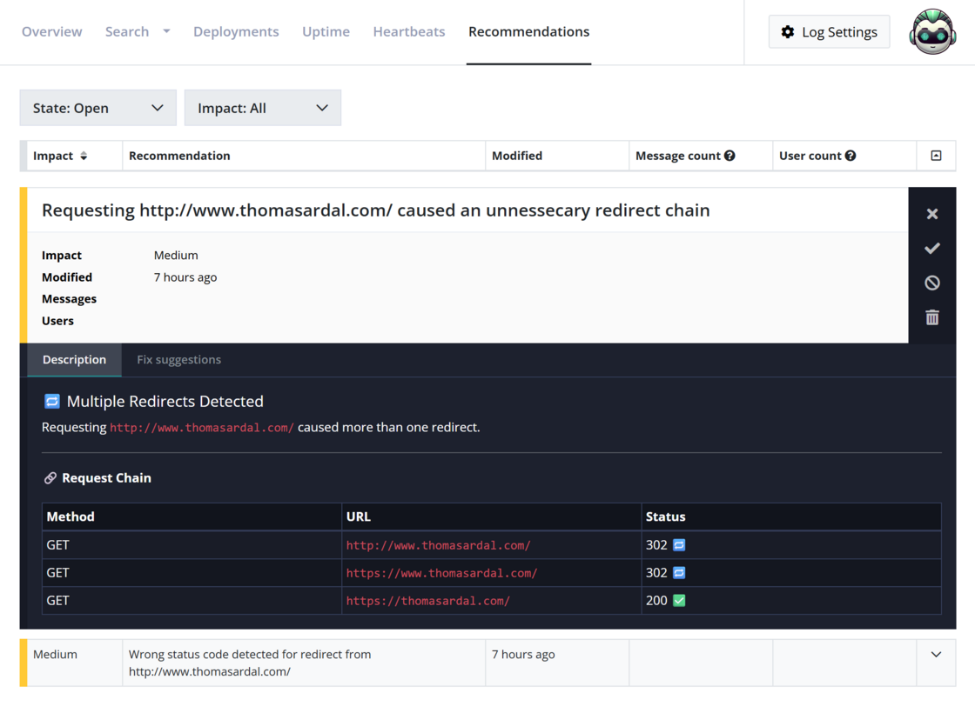This screenshot has width=975, height=713.
Task: Close the expanded recommendation with X icon
Action: 931,214
